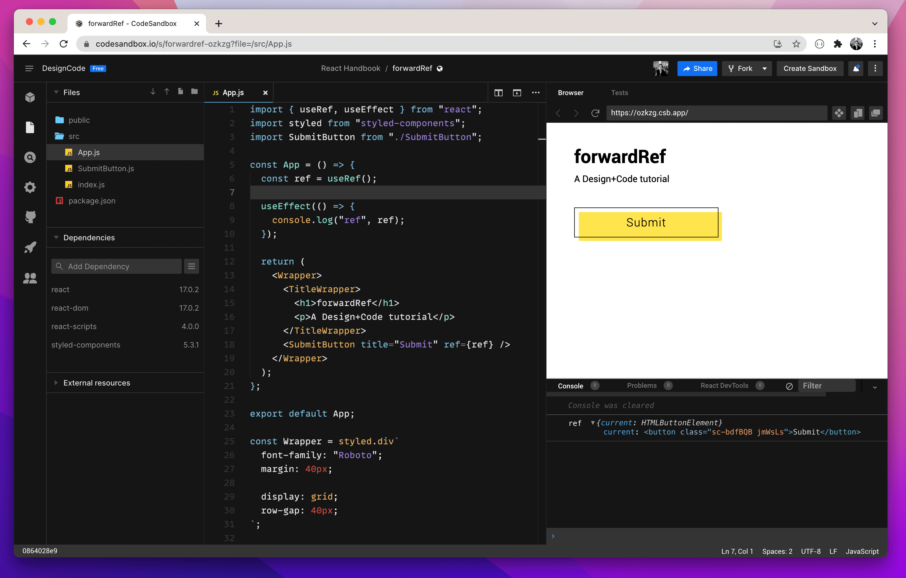Image resolution: width=906 pixels, height=578 pixels.
Task: Open the Fork dropdown arrow
Action: pyautogui.click(x=765, y=68)
